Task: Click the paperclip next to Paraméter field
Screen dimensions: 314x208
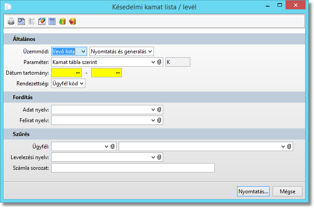Action: coord(159,62)
